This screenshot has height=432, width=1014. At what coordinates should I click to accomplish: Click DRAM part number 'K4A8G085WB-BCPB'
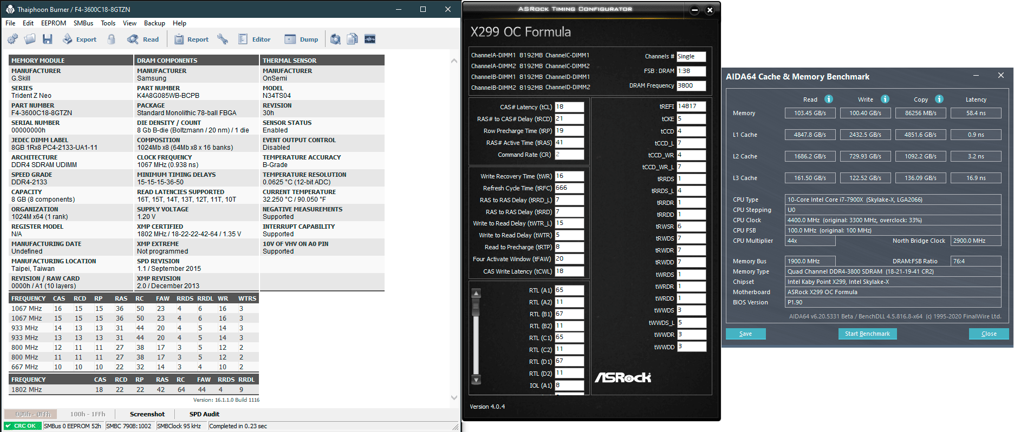pyautogui.click(x=168, y=96)
